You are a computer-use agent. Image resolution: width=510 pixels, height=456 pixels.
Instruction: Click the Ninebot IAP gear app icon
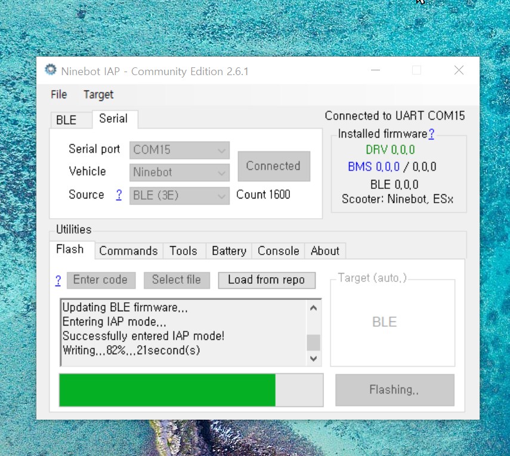click(x=51, y=70)
